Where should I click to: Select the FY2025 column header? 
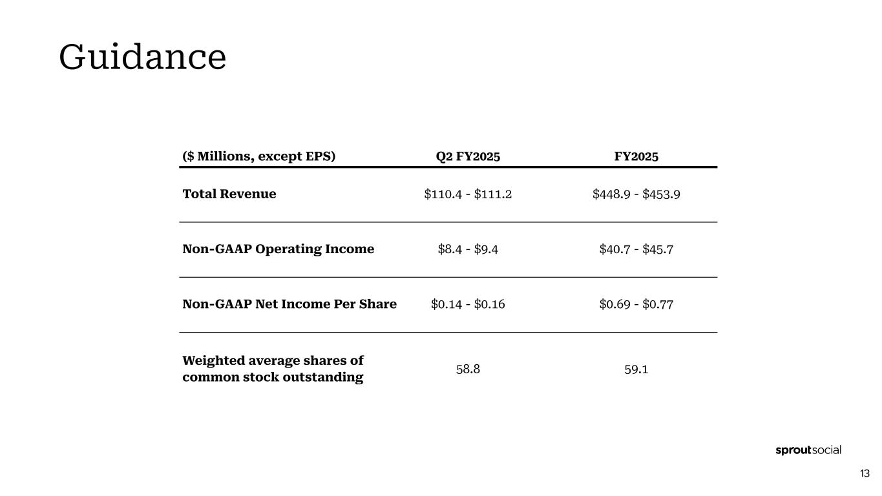[636, 156]
